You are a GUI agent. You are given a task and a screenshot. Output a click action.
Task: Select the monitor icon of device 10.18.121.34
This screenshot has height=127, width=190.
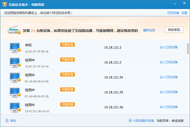15,77
